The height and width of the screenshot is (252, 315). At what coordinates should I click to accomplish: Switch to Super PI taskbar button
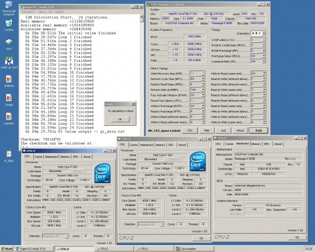coord(33,249)
